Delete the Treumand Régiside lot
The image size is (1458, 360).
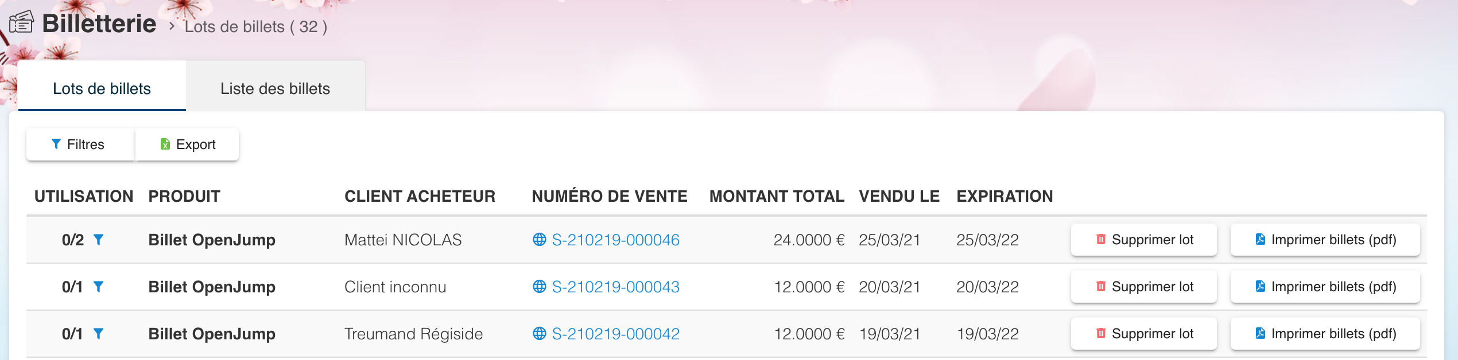(1143, 334)
